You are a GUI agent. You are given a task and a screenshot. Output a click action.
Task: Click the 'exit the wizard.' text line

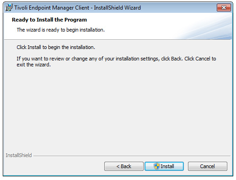pyautogui.click(x=34, y=65)
